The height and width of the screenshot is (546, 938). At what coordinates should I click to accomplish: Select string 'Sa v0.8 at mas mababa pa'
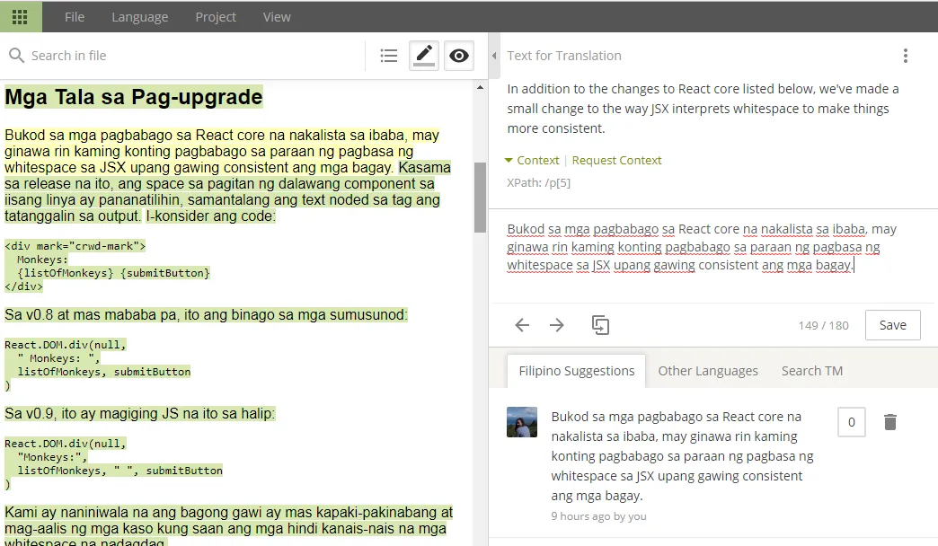[206, 314]
